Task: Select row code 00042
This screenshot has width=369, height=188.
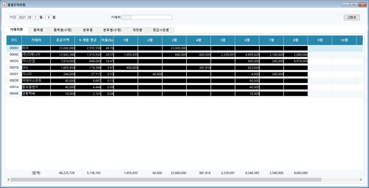Action: coord(14,55)
